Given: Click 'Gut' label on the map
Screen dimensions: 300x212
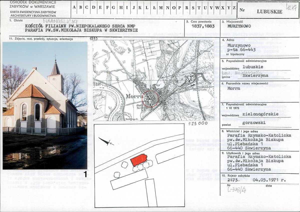Looking at the screenshot, I should tap(139, 105).
